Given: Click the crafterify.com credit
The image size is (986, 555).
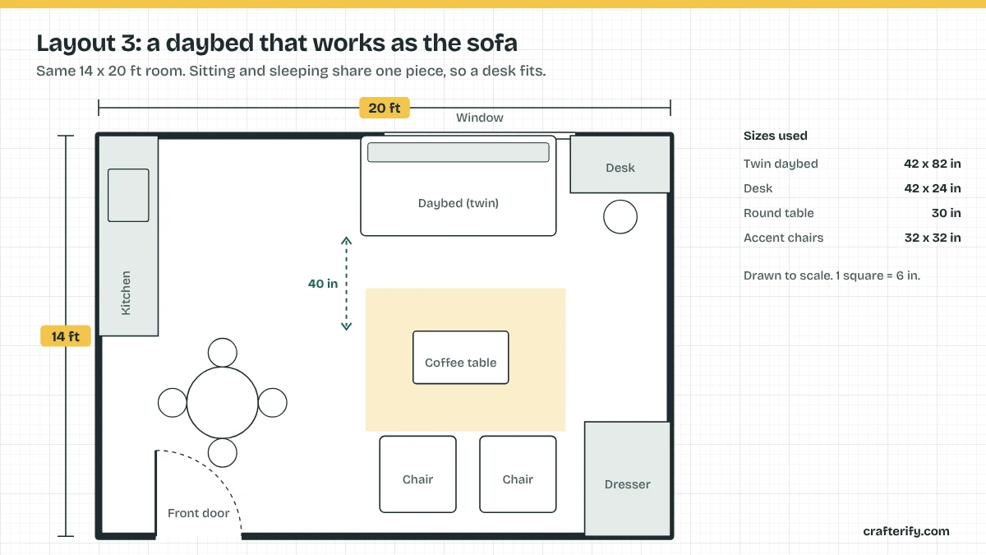Looking at the screenshot, I should (x=906, y=531).
